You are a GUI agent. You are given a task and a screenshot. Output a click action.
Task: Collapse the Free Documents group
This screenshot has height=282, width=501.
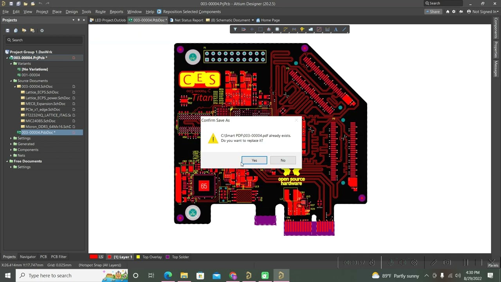(x=7, y=161)
